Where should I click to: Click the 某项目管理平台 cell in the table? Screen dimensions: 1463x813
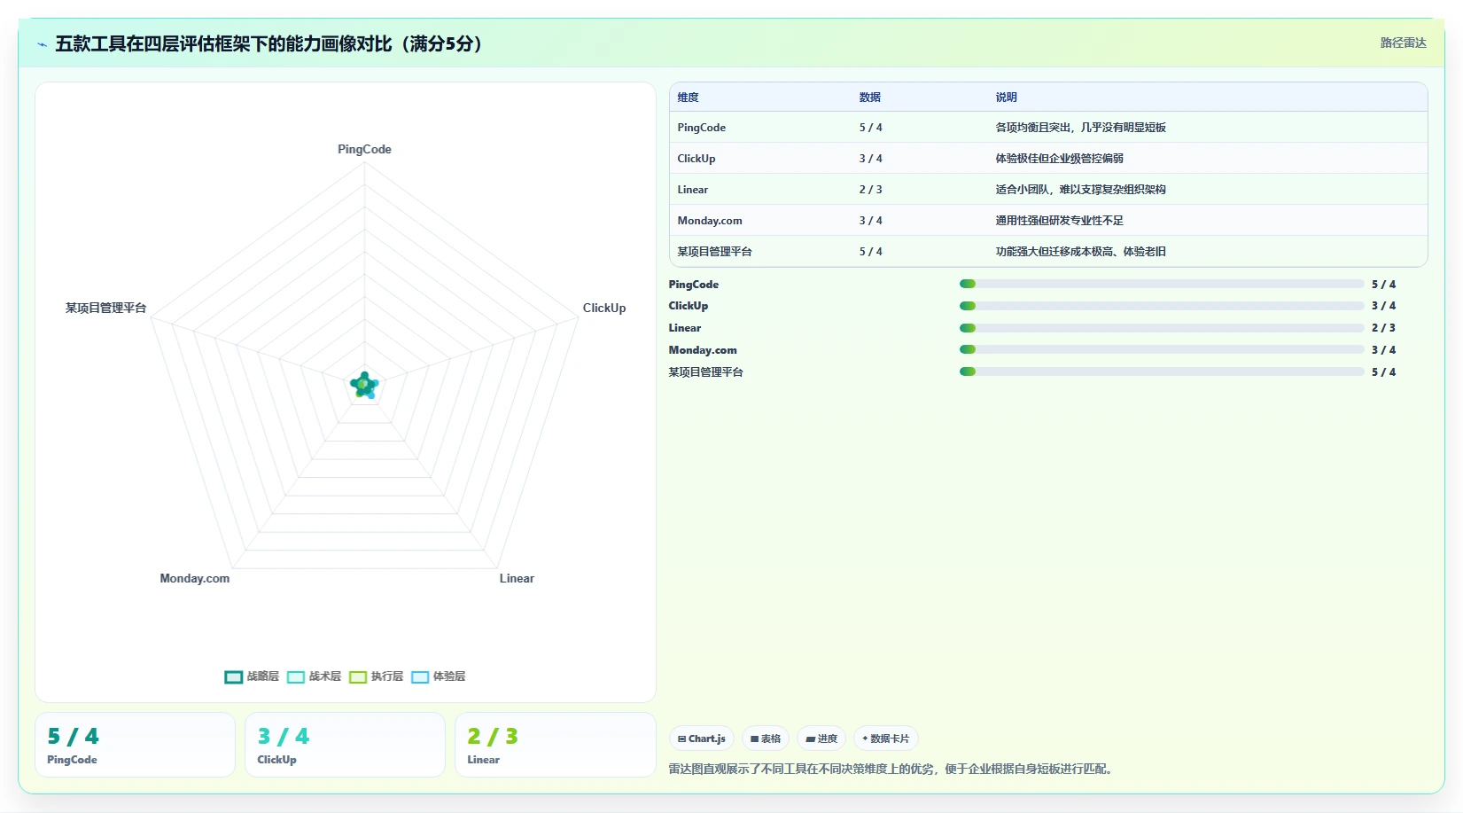(x=714, y=252)
